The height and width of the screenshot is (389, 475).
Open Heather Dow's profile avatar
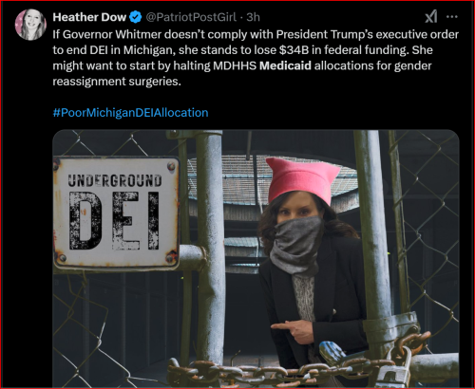(30, 25)
